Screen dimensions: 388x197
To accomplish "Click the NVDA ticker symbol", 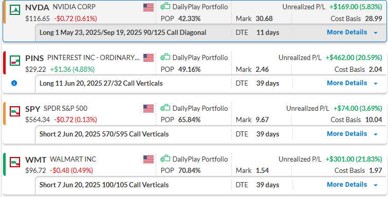I will coord(37,7).
